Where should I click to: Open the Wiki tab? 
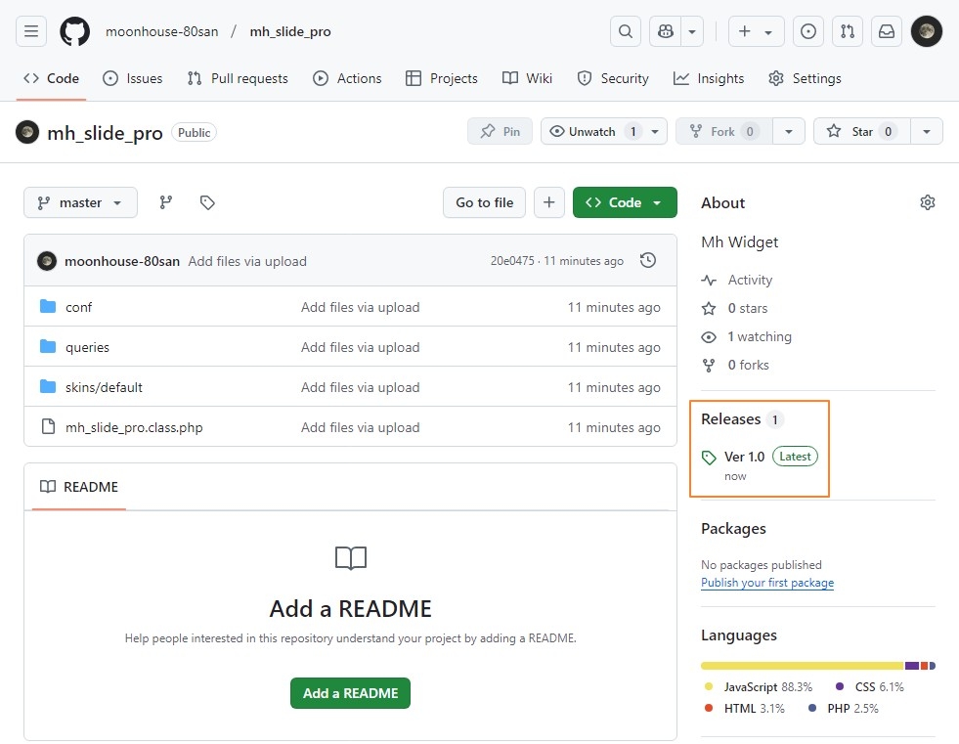tap(527, 78)
